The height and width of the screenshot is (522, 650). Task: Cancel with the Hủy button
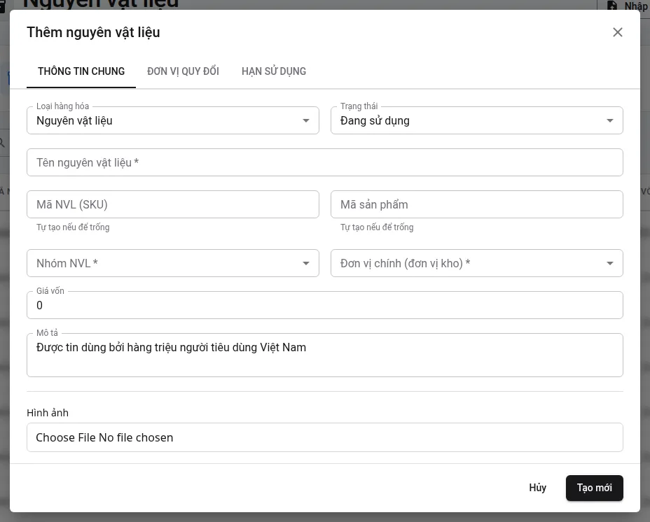point(538,488)
